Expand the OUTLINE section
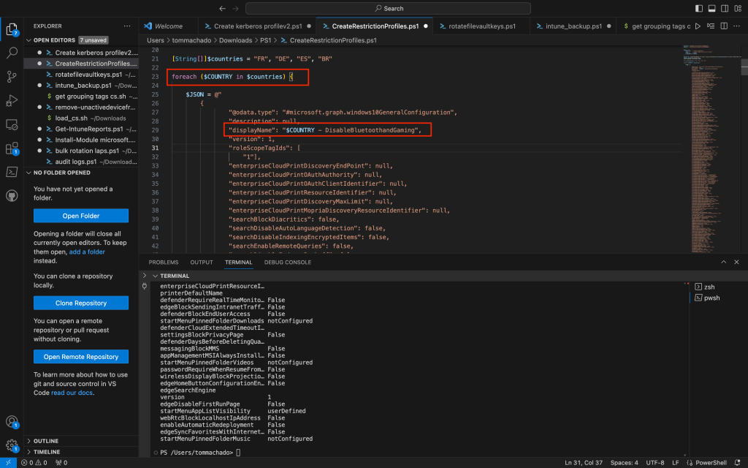This screenshot has height=468, width=748. [45, 440]
